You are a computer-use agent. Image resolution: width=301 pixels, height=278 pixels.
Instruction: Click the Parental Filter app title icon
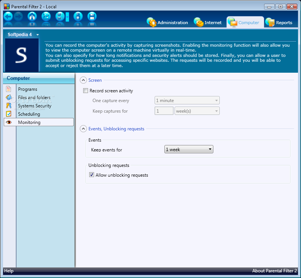click(7, 6)
